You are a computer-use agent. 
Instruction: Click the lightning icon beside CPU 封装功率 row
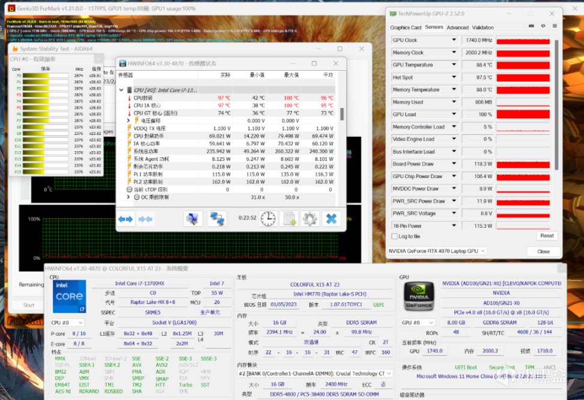coord(129,136)
